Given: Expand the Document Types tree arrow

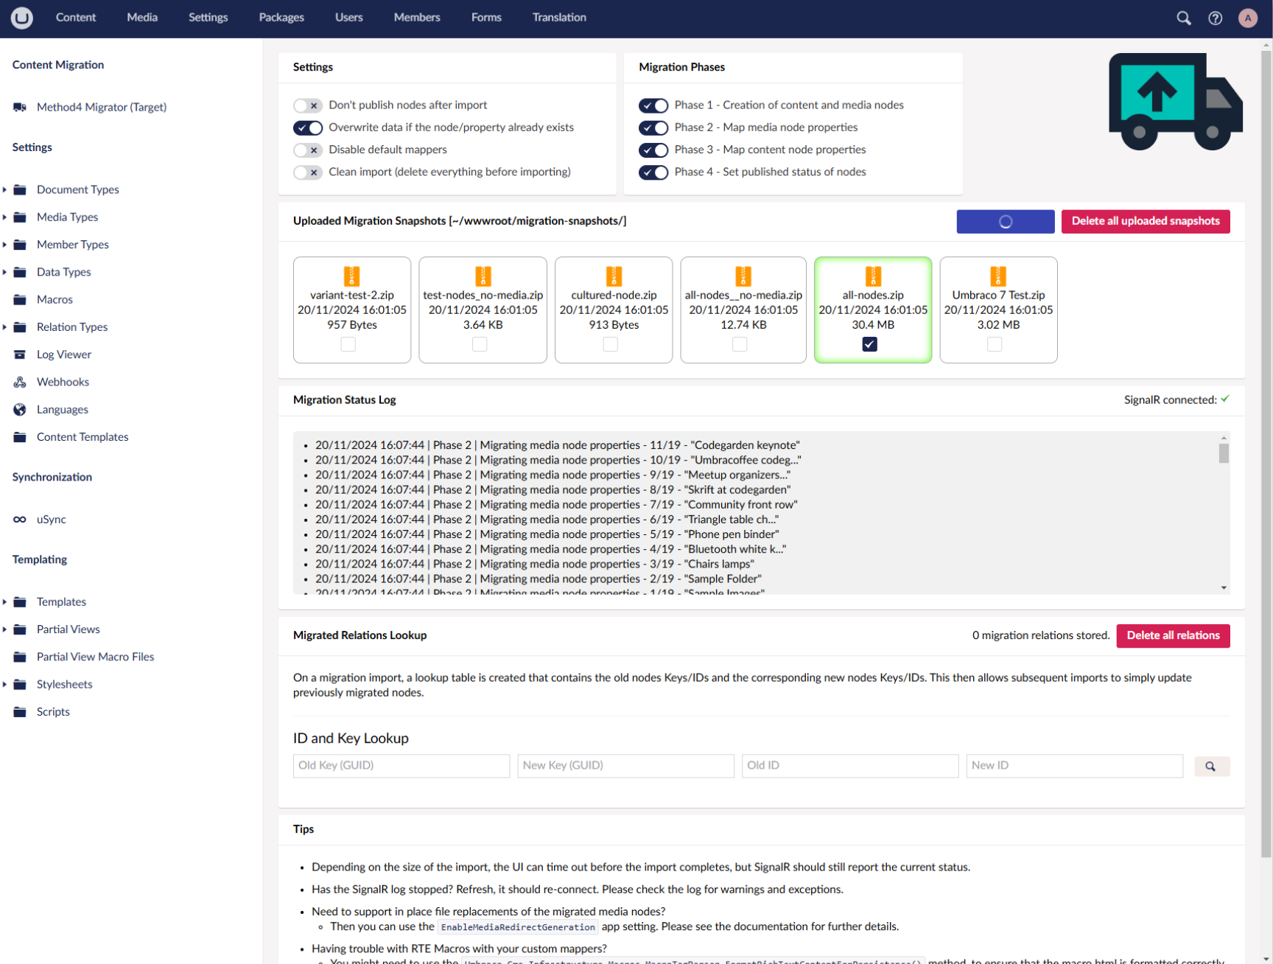Looking at the screenshot, I should coord(4,189).
